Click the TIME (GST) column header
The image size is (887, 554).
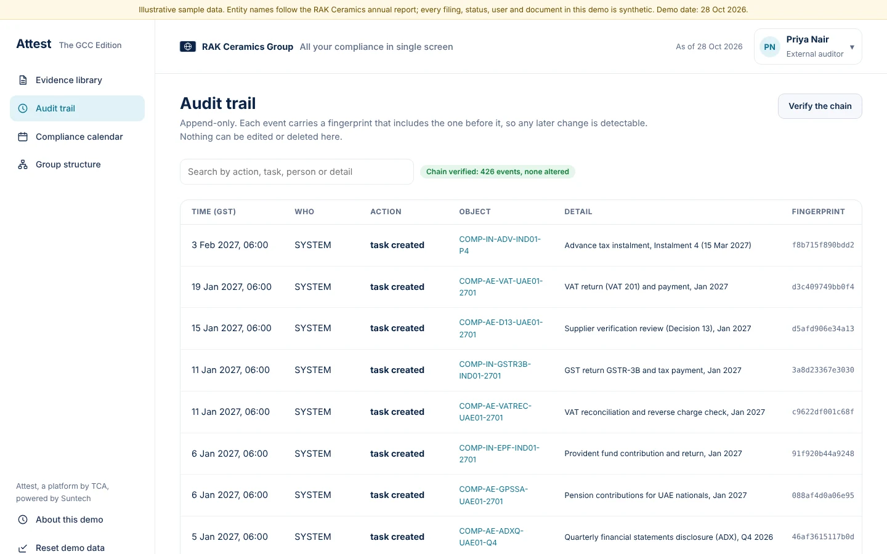pyautogui.click(x=214, y=212)
